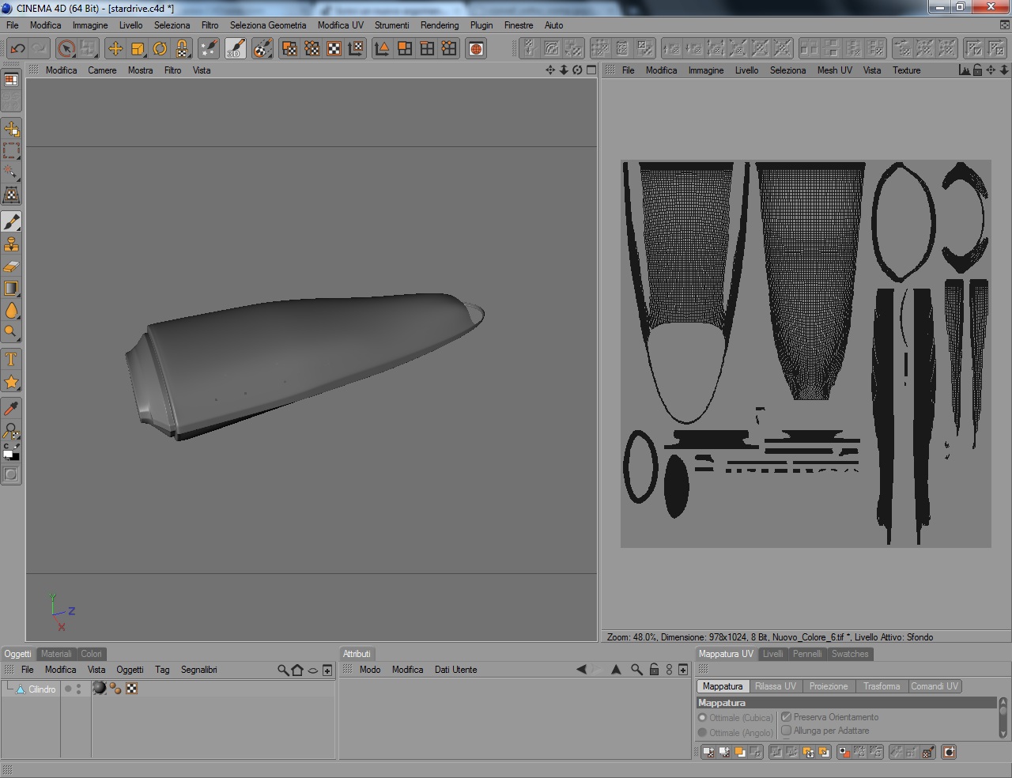Toggle the 3D paint mode icon

(236, 49)
